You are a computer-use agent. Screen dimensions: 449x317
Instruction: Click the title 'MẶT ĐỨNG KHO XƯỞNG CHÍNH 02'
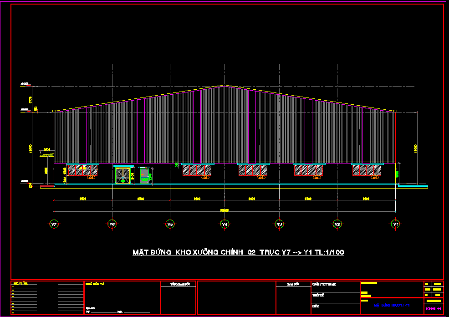coord(194,252)
